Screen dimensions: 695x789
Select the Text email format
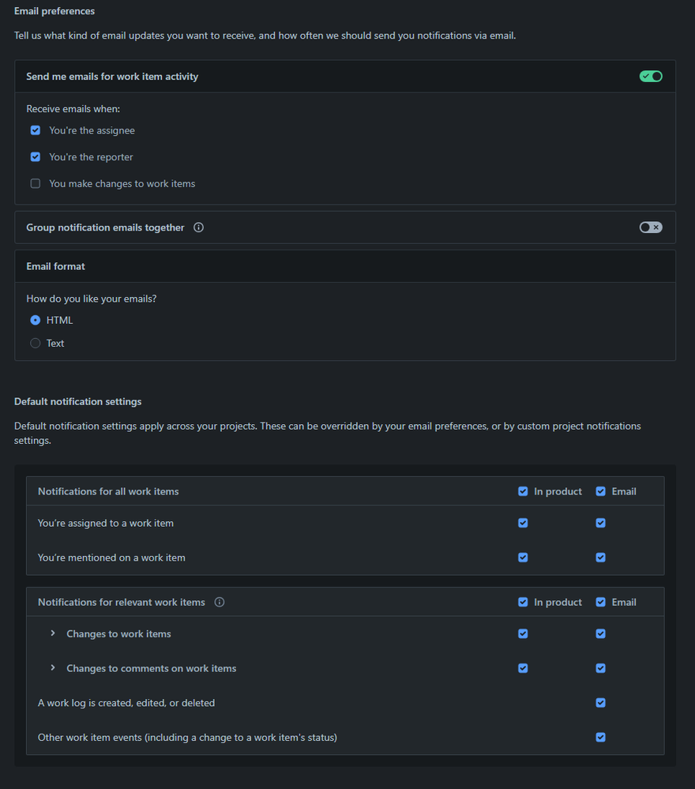[36, 344]
